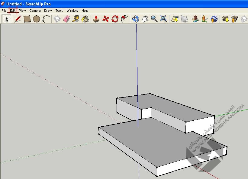Screen dimensions: 248x179
Task: Activate the Pan hand tool
Action: [x=145, y=19]
